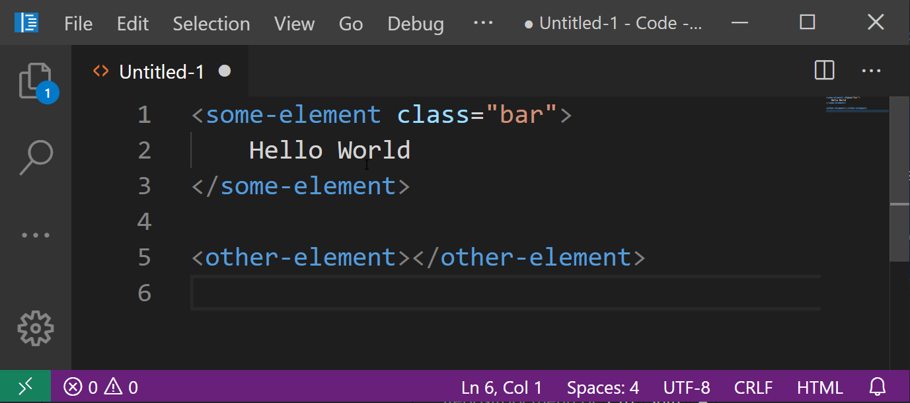Click the class attribute on line 1
The width and height of the screenshot is (910, 403).
[433, 115]
